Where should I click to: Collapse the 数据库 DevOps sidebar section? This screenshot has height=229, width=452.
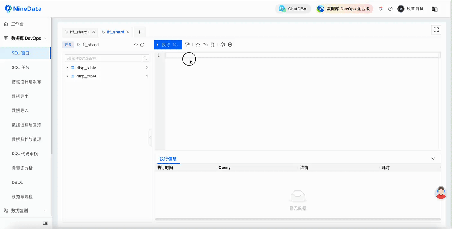click(x=45, y=39)
